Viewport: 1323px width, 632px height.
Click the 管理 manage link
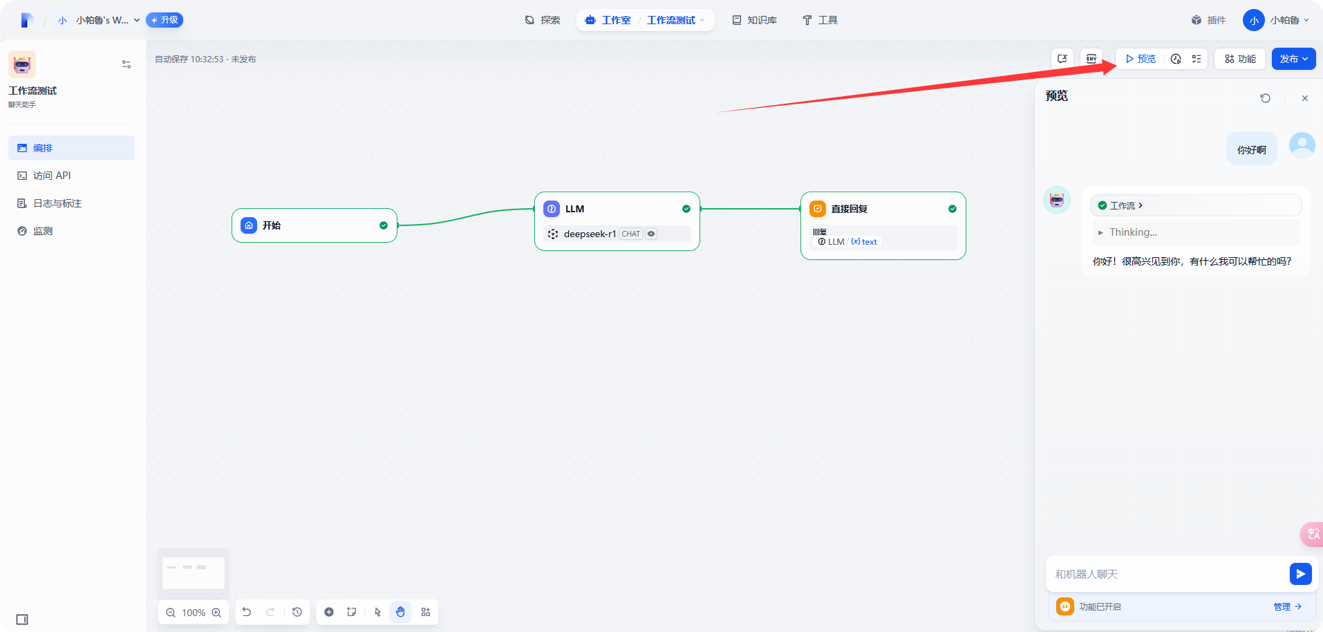(1287, 606)
